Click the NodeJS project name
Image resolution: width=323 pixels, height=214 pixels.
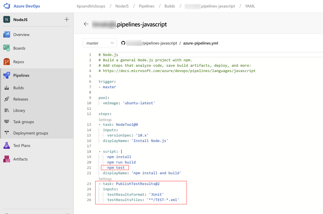pyautogui.click(x=20, y=19)
